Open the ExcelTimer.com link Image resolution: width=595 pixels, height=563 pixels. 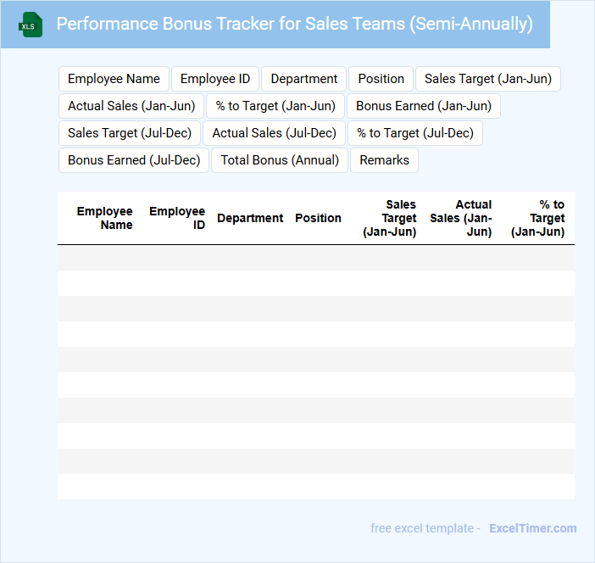pyautogui.click(x=533, y=528)
